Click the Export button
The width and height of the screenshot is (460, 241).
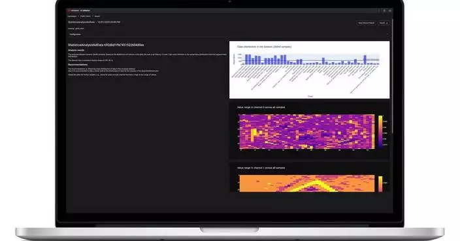point(383,23)
